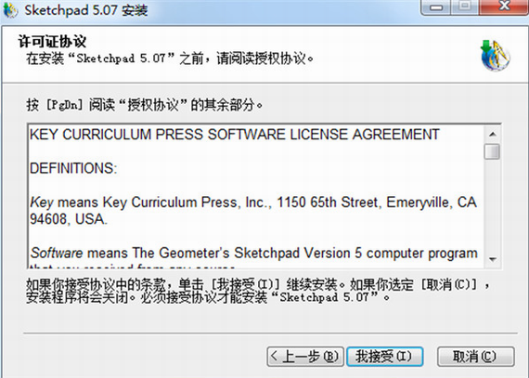Click the Sketchpad 5.07 安装 title bar text
This screenshot has height=378, width=529.
(86, 10)
